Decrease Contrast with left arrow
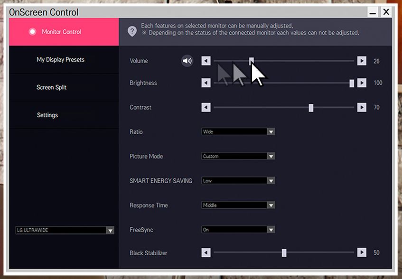This screenshot has width=402, height=279. pos(206,107)
